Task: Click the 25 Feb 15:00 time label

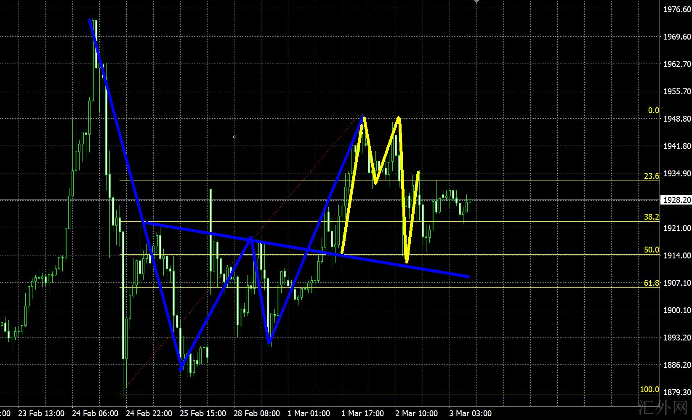Action: (x=203, y=413)
